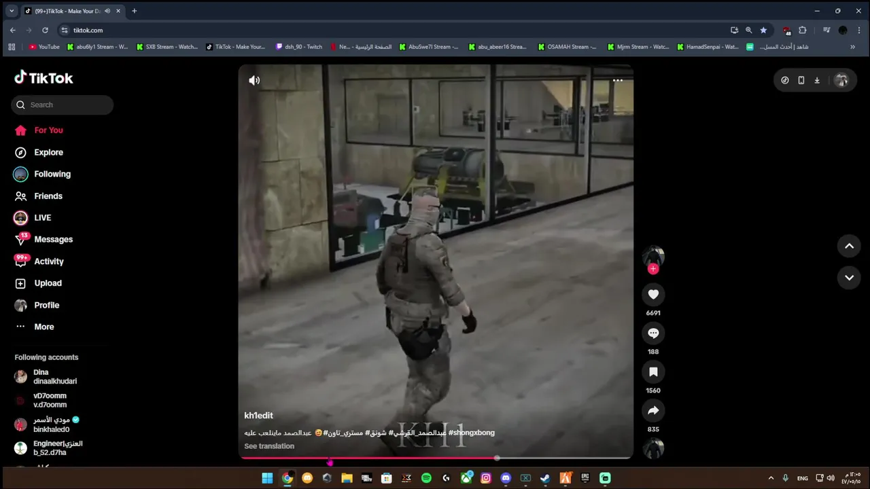Seek using the video progress bar
Viewport: 870px width, 489px height.
click(x=435, y=458)
